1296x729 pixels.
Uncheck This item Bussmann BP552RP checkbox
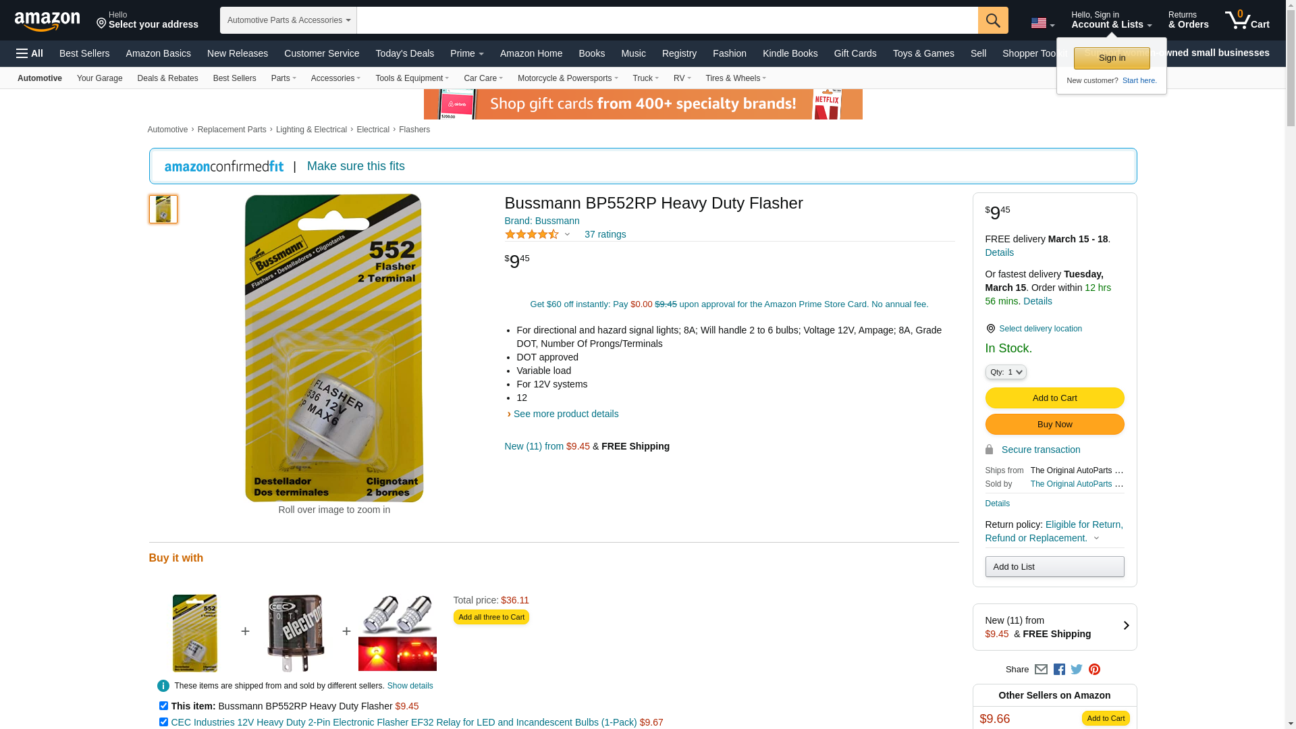[x=163, y=706]
